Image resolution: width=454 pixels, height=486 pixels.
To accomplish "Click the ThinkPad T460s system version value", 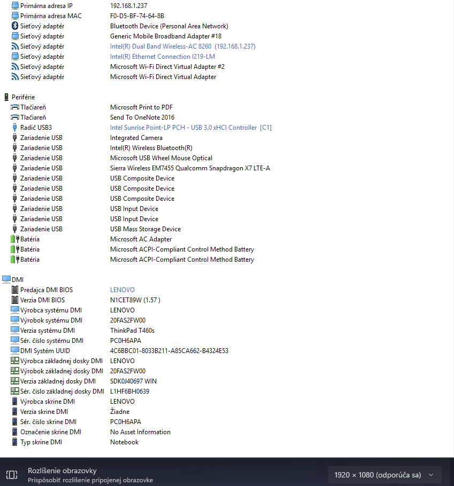I will coord(133,330).
